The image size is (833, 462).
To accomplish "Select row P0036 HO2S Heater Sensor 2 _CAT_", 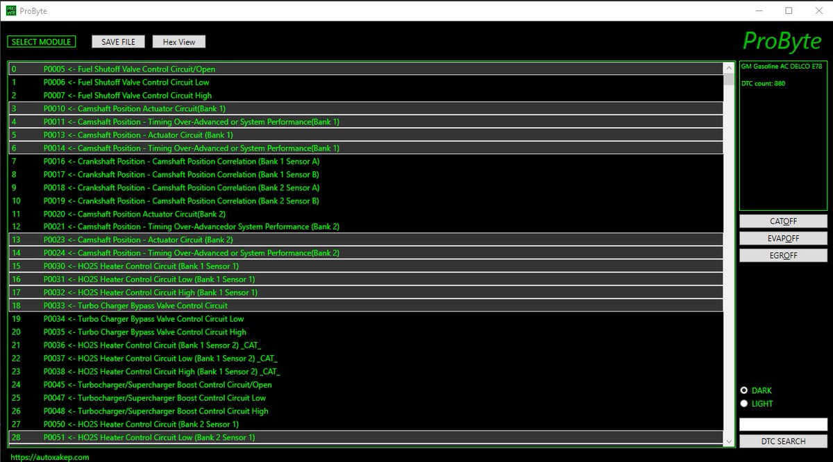I will (366, 345).
